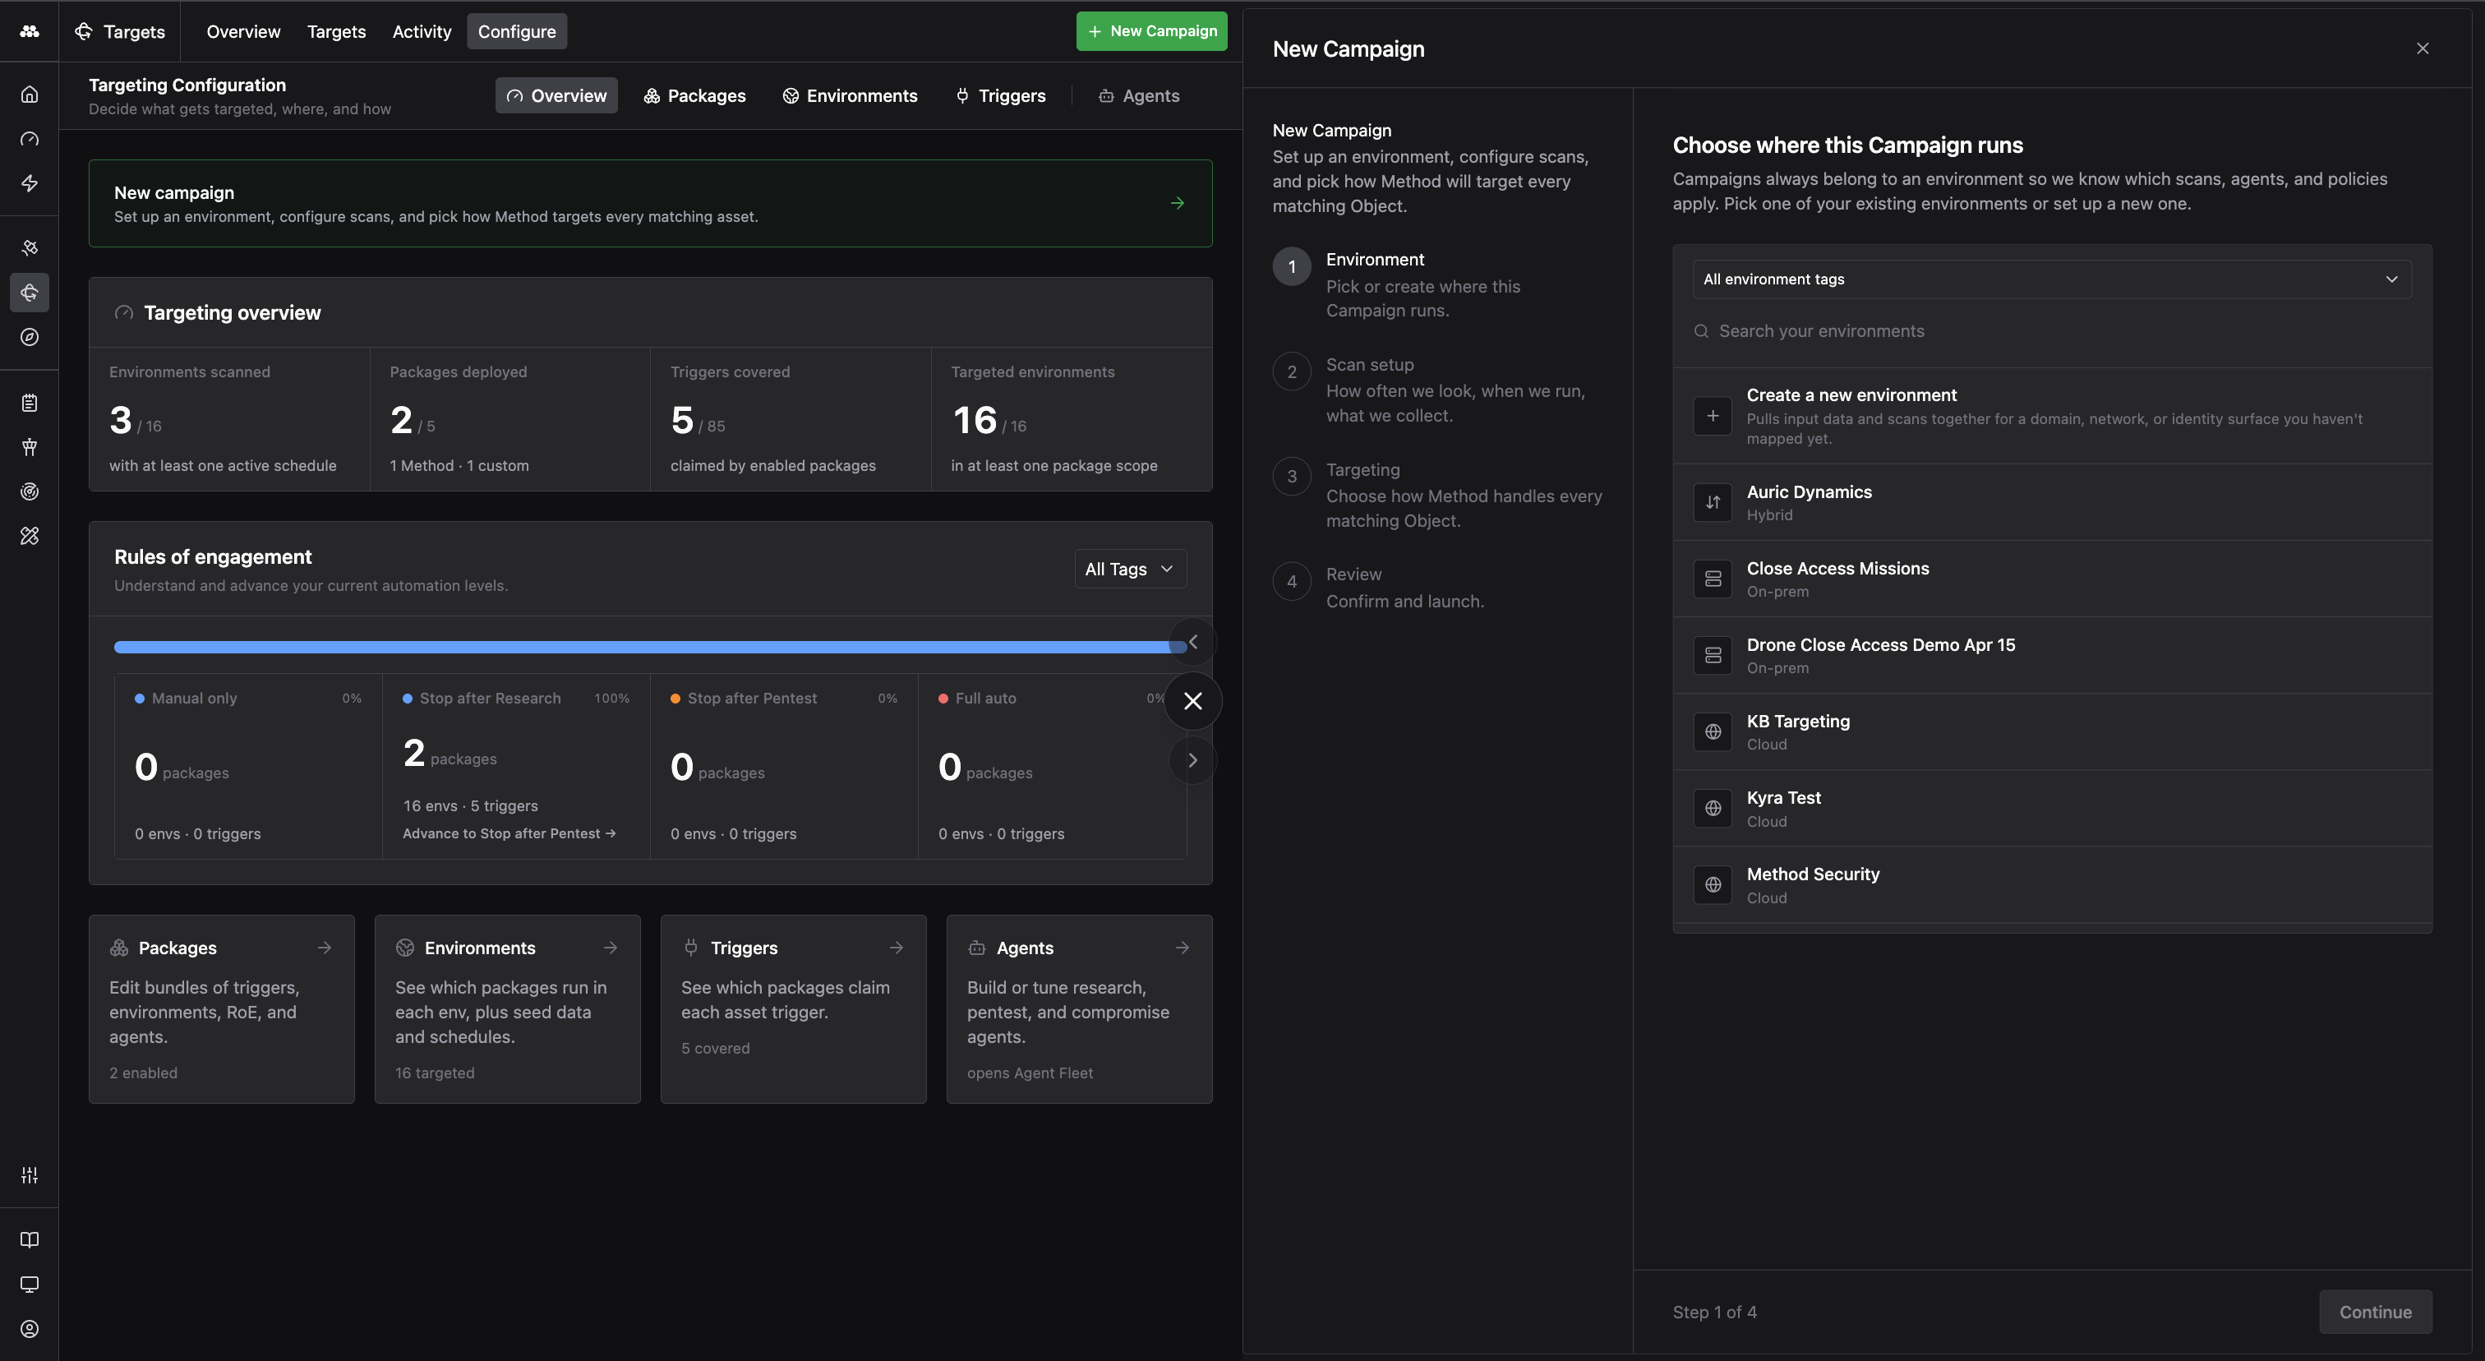2485x1361 pixels.
Task: Open the monitor icon in sidebar
Action: [x=30, y=1284]
